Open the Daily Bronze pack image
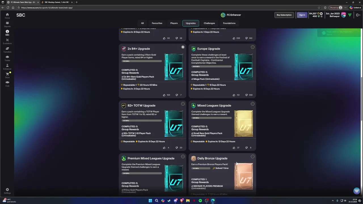The image size is (363, 204). pyautogui.click(x=244, y=176)
